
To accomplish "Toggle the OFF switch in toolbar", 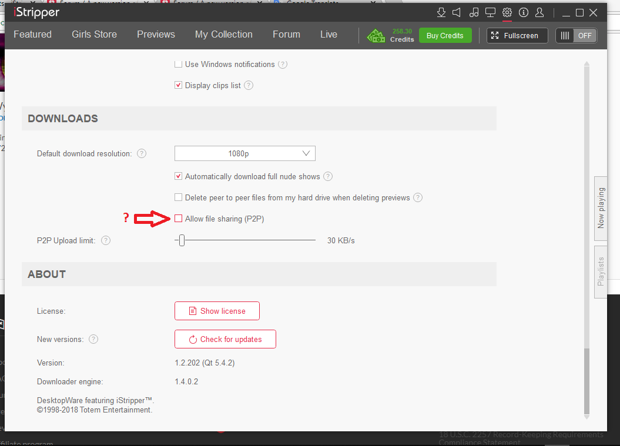I will point(576,36).
